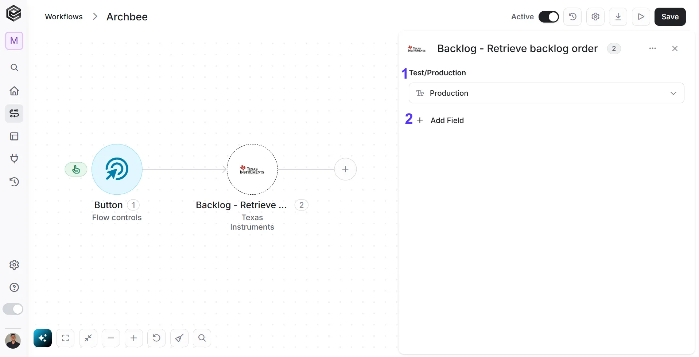Open the version history icon beside Active
Viewport: 699px width, 357px height.
point(572,17)
